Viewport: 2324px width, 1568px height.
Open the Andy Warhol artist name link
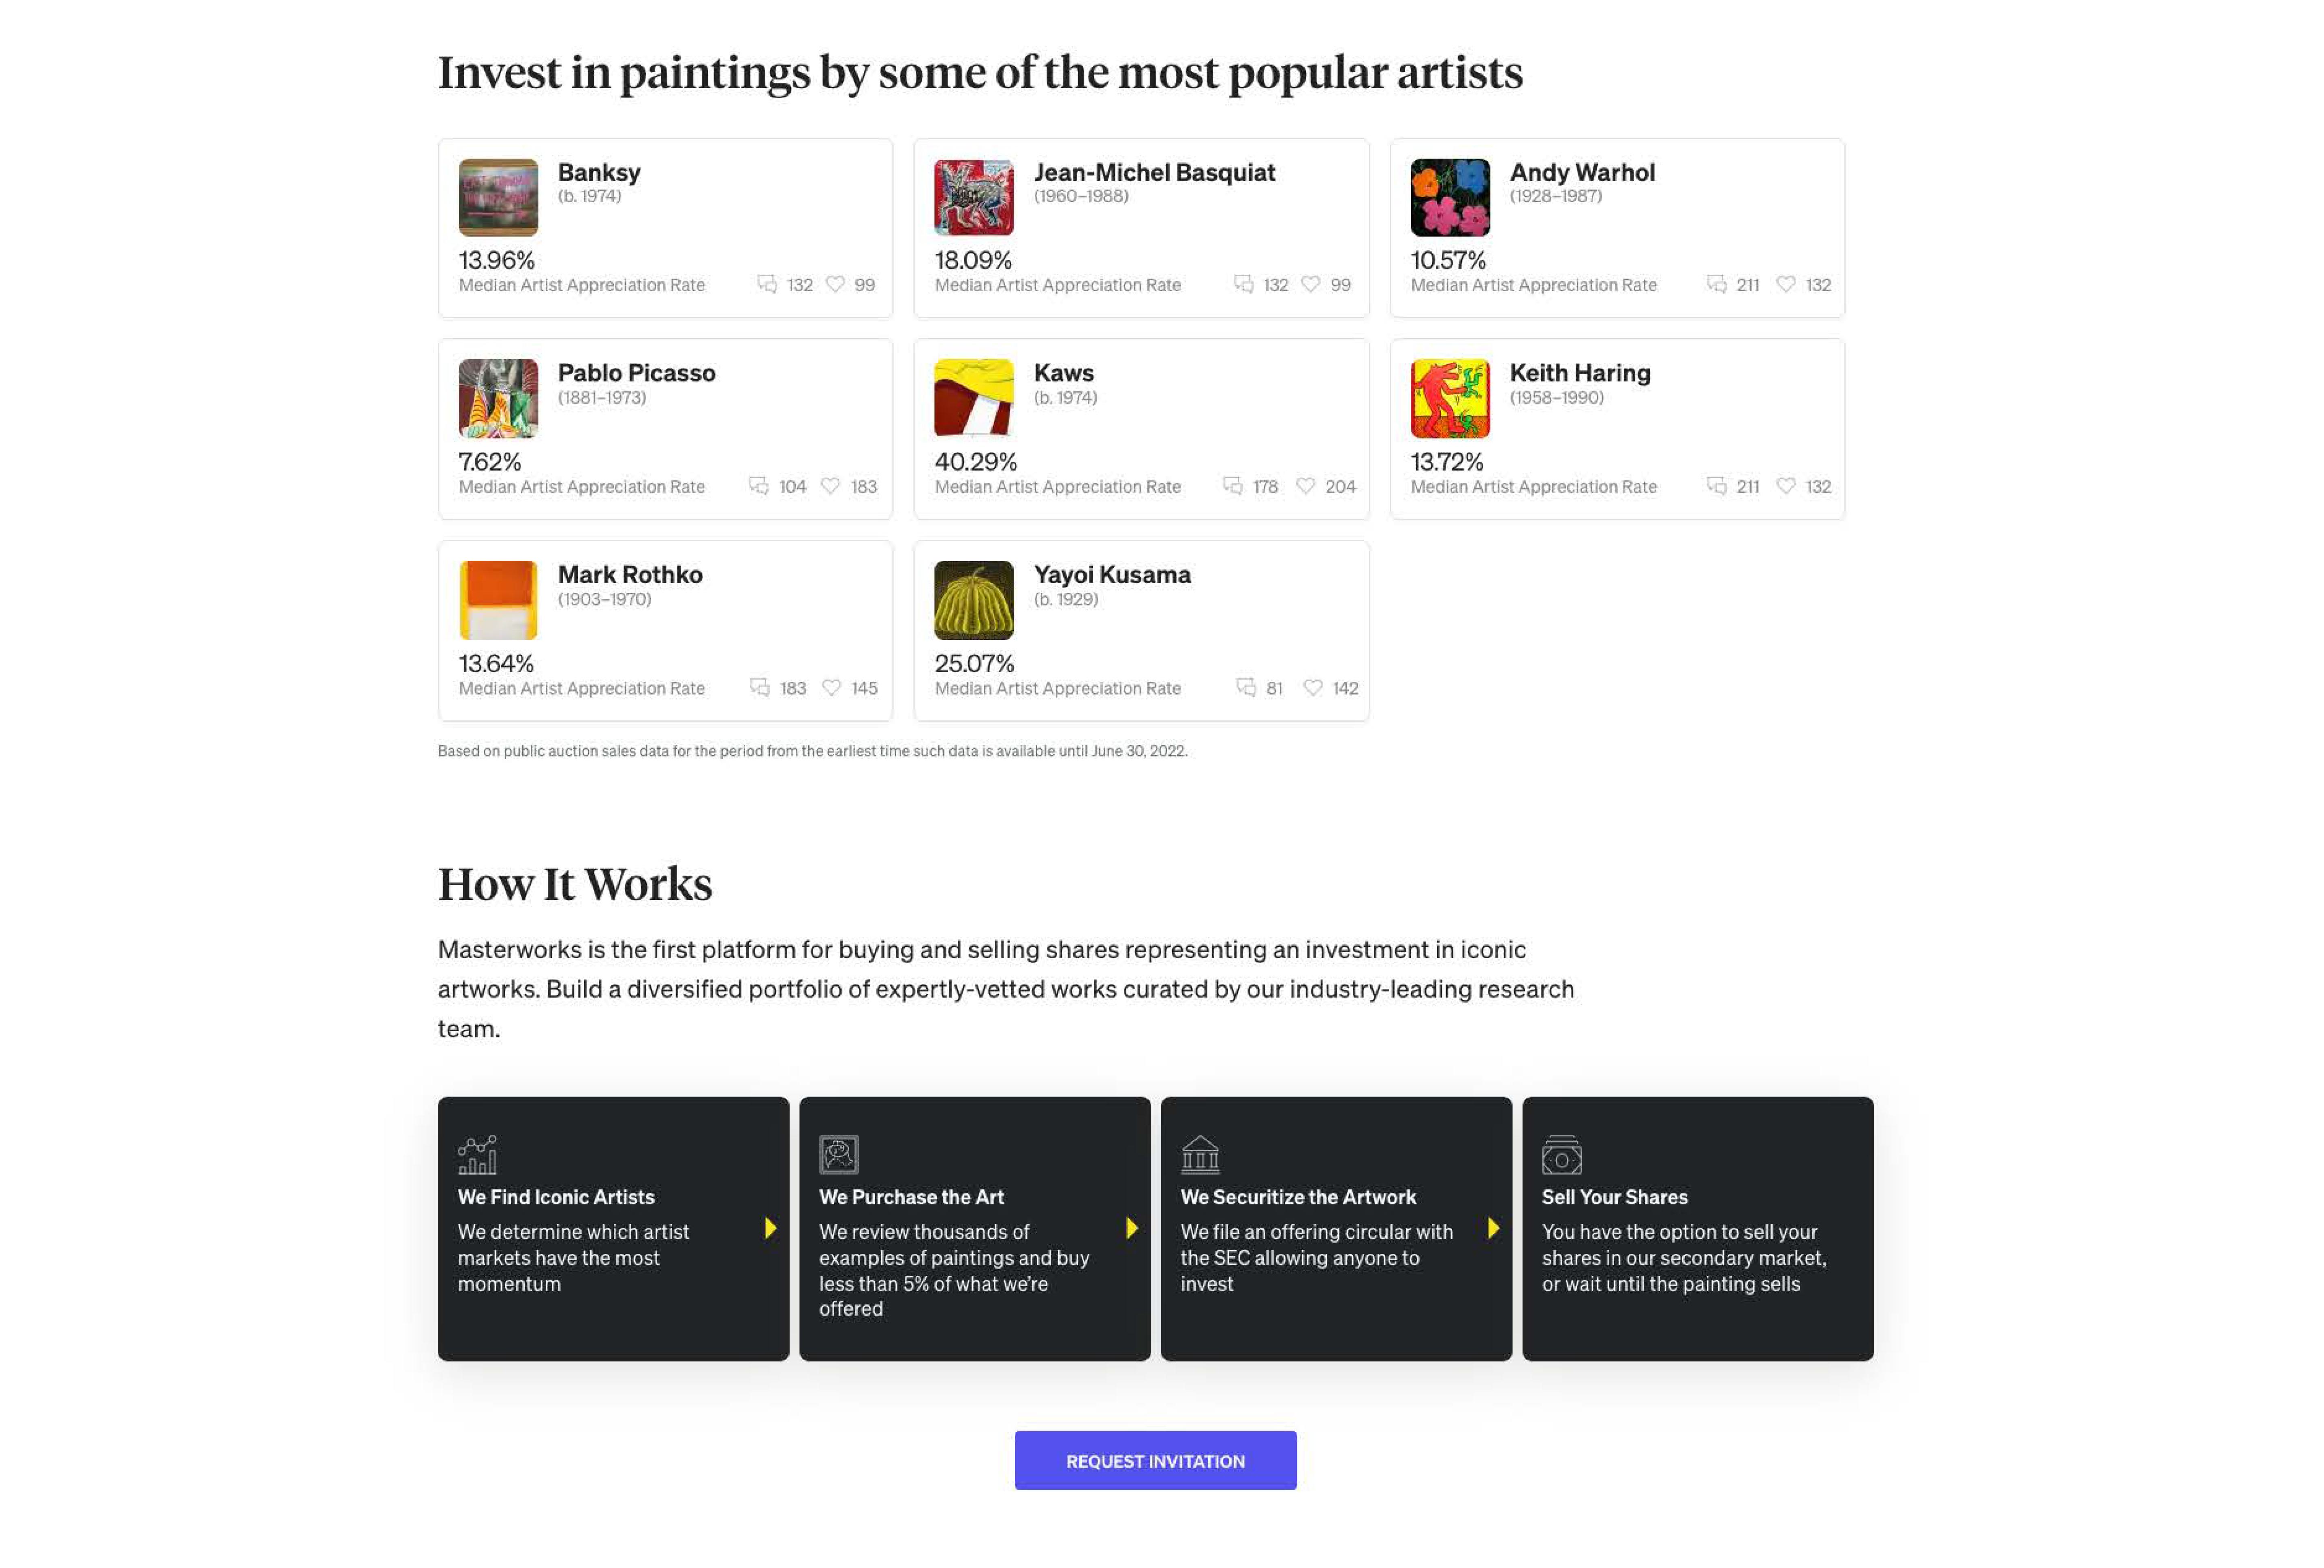pyautogui.click(x=1582, y=173)
